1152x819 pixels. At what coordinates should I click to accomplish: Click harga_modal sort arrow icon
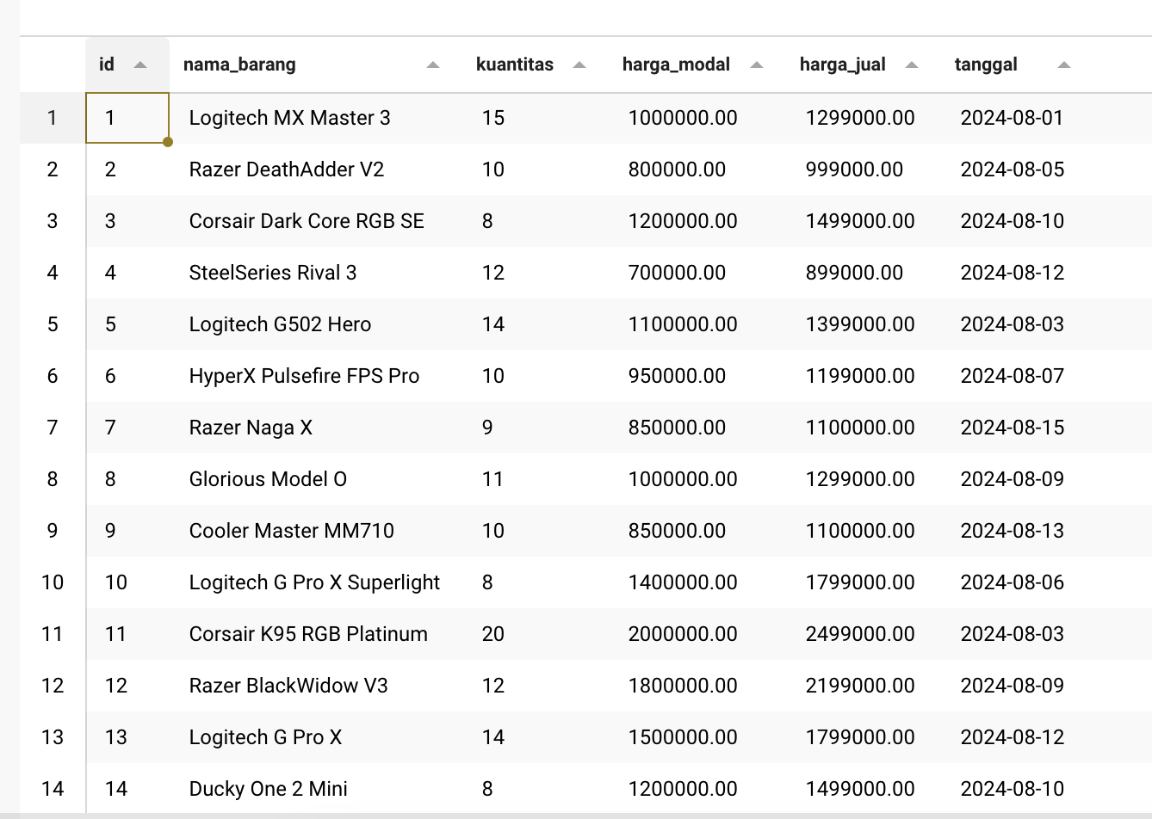coord(757,65)
